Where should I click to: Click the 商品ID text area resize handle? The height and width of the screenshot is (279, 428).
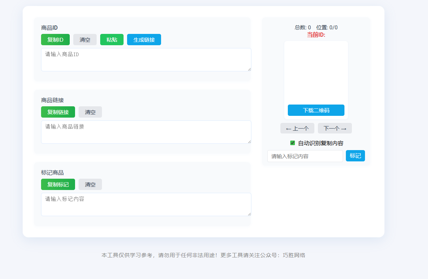(249, 69)
